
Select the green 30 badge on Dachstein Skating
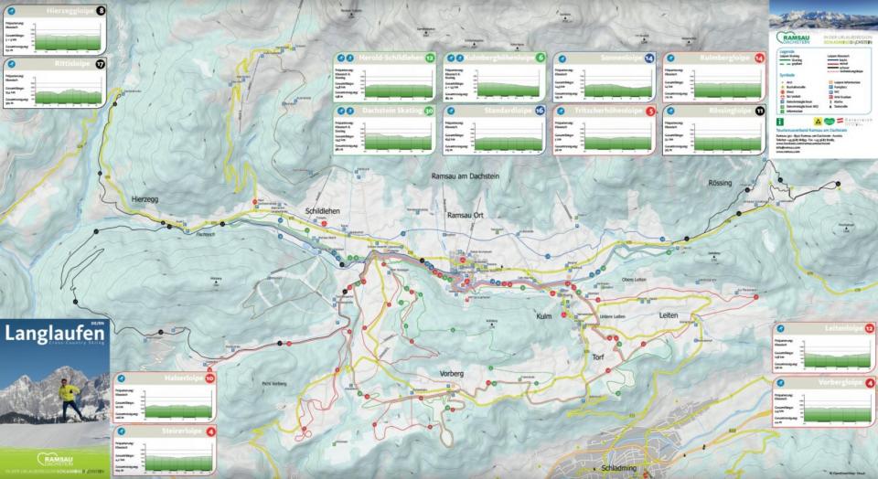tap(428, 110)
